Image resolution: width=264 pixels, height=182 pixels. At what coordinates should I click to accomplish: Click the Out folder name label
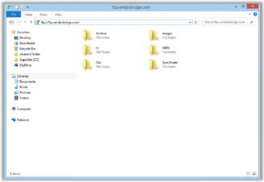pos(99,62)
